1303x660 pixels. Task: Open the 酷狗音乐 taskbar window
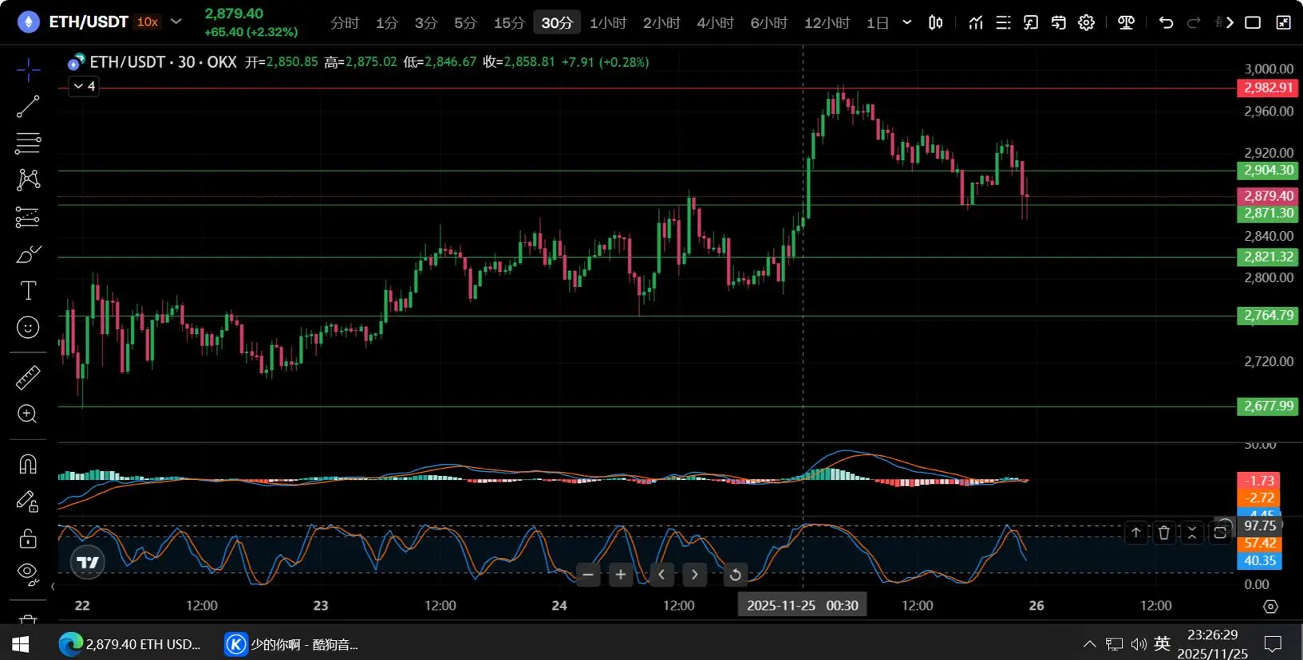(x=294, y=643)
